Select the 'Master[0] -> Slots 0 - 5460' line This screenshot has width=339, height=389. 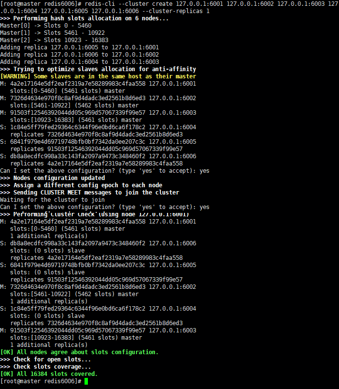pos(46,26)
